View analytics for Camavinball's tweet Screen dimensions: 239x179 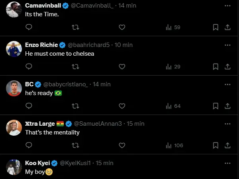[x=173, y=27]
